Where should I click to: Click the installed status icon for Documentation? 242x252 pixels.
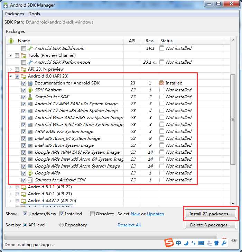tap(161, 83)
